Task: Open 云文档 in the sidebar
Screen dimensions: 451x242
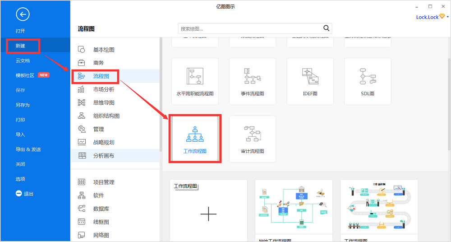Action: [x=23, y=60]
